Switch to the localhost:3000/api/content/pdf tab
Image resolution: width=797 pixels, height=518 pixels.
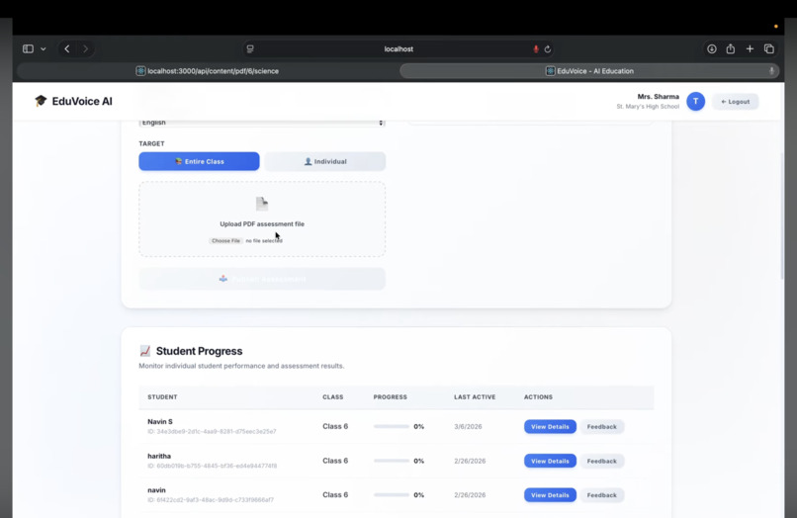click(208, 71)
